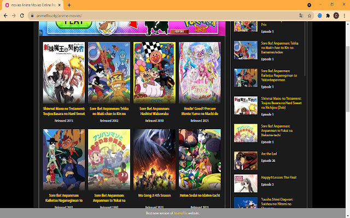Open Shinmai Maou no Testament title link in grid
350x218 pixels.
coord(64,111)
